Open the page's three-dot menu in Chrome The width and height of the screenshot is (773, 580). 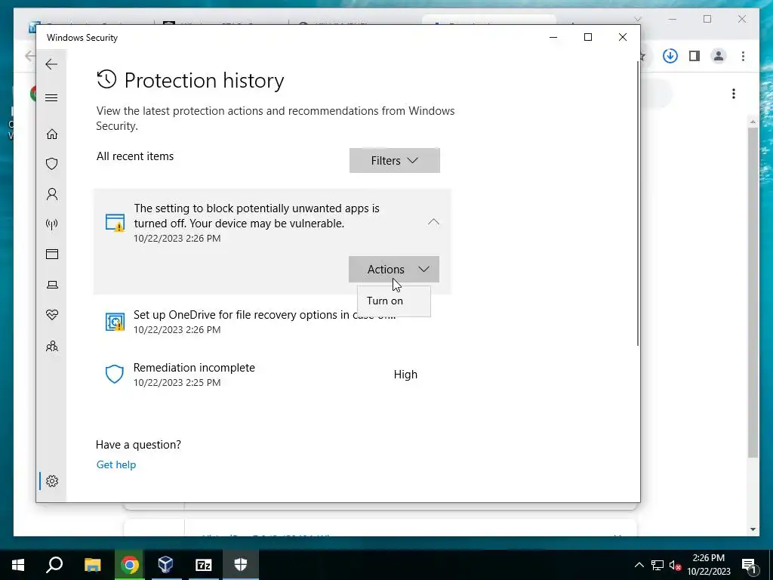coord(734,94)
